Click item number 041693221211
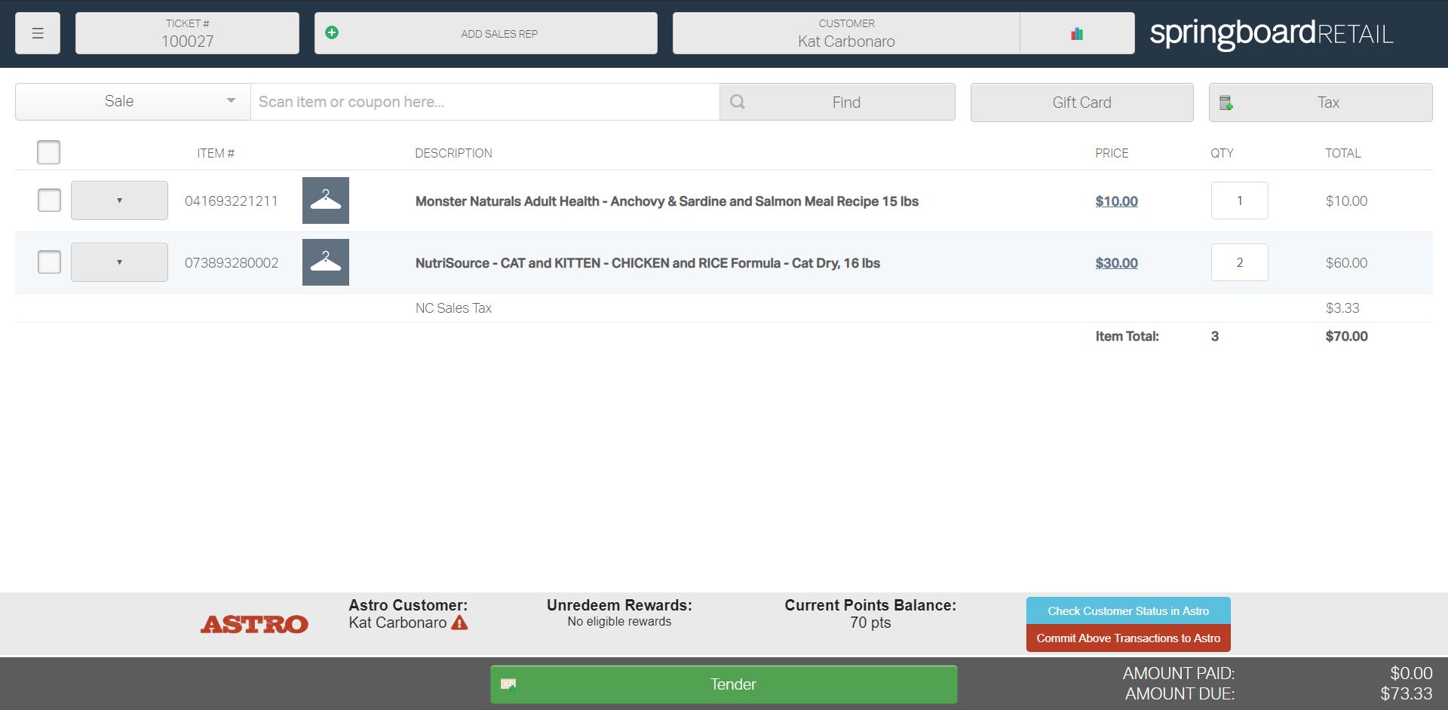Screen dimensions: 1448x710 point(232,201)
